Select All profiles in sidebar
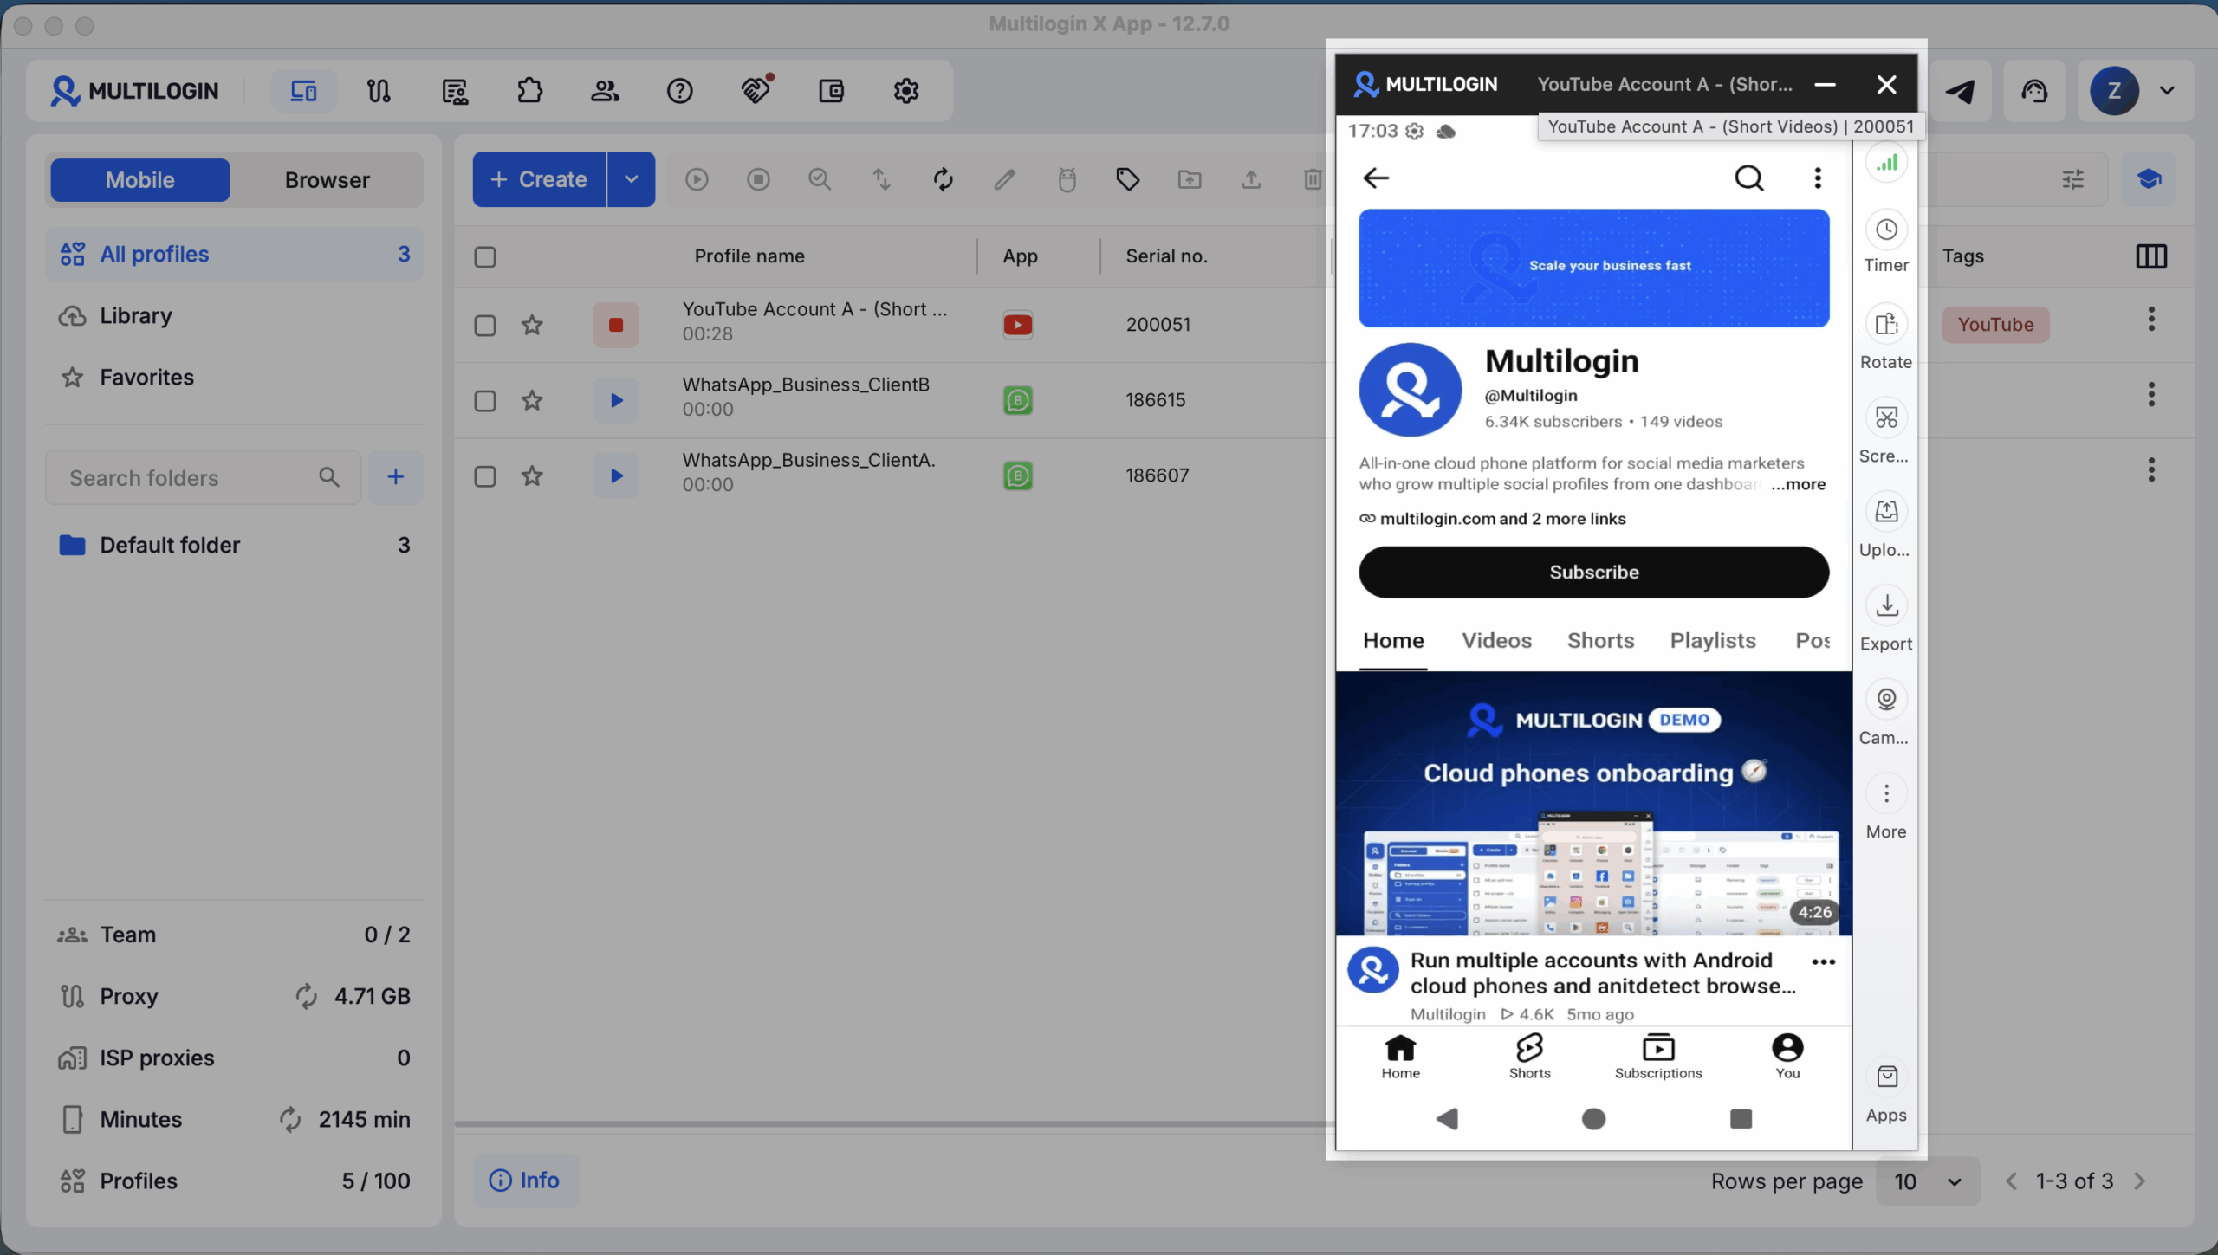 point(234,254)
